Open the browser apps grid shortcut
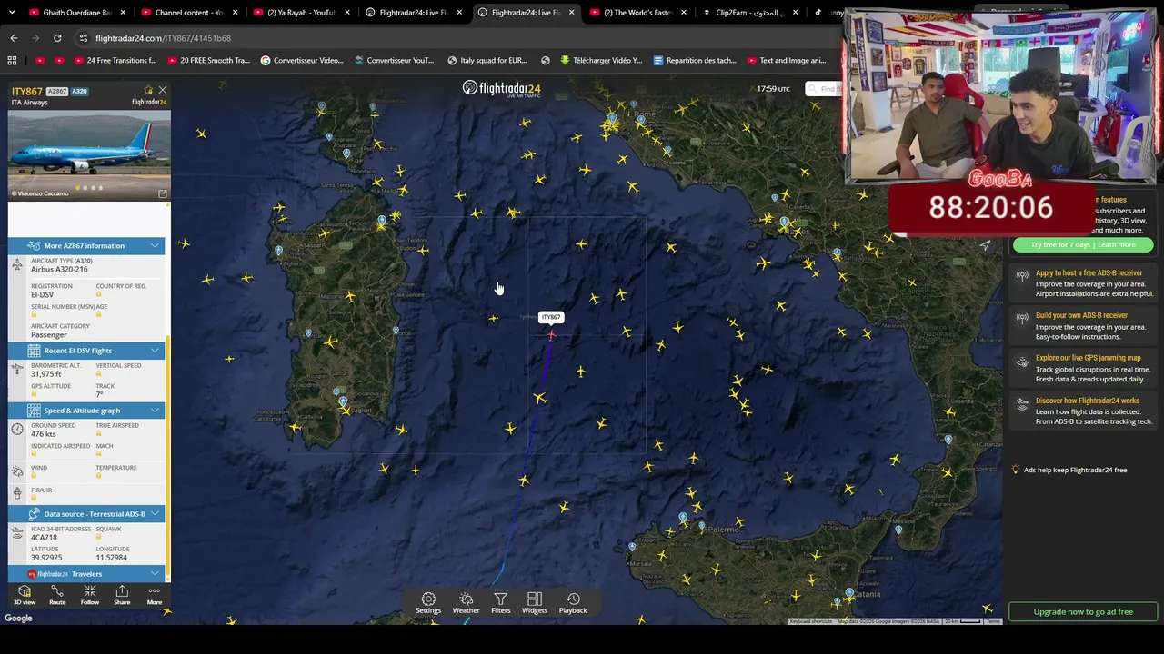The image size is (1164, 654). coord(12,61)
